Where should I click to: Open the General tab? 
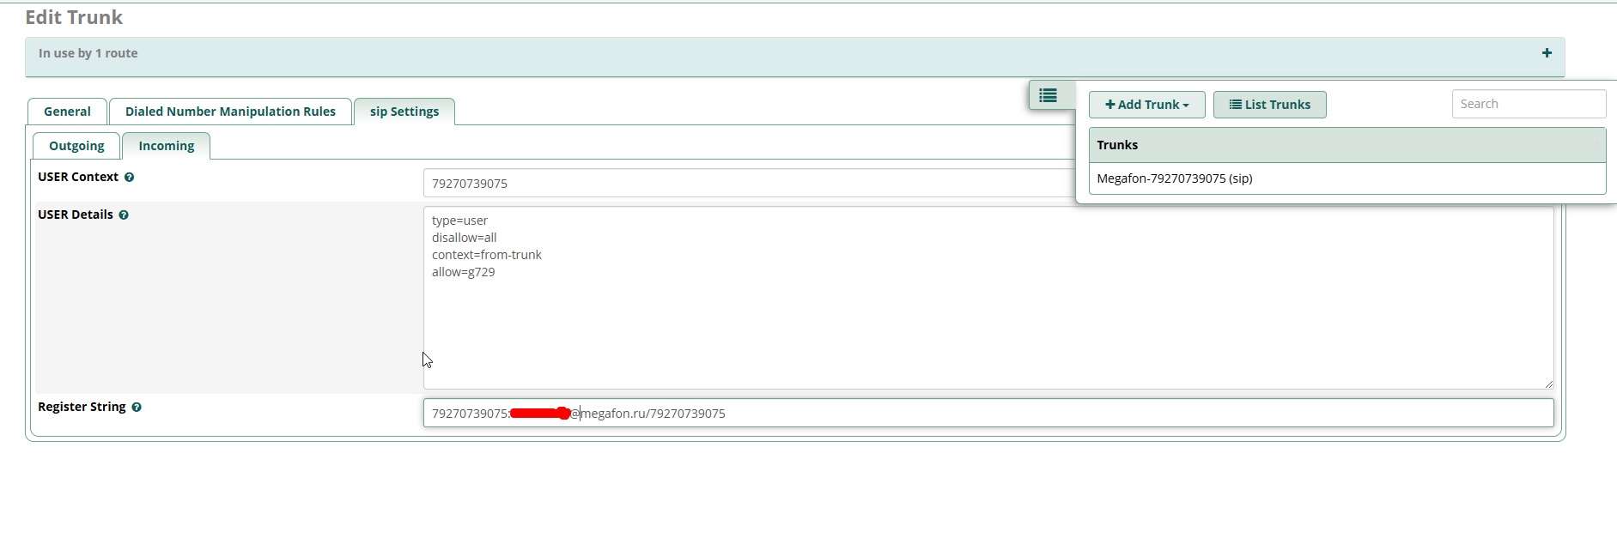coord(67,112)
